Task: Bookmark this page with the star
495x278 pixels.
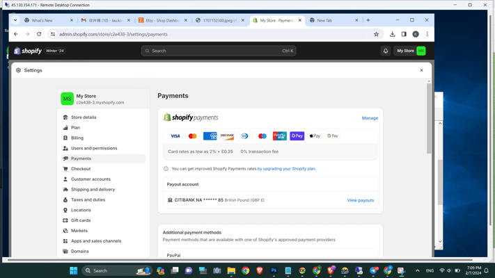Action: (x=376, y=34)
